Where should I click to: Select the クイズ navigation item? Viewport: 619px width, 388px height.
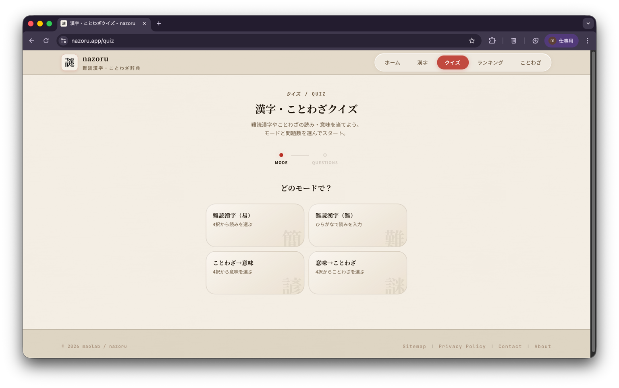(x=453, y=63)
